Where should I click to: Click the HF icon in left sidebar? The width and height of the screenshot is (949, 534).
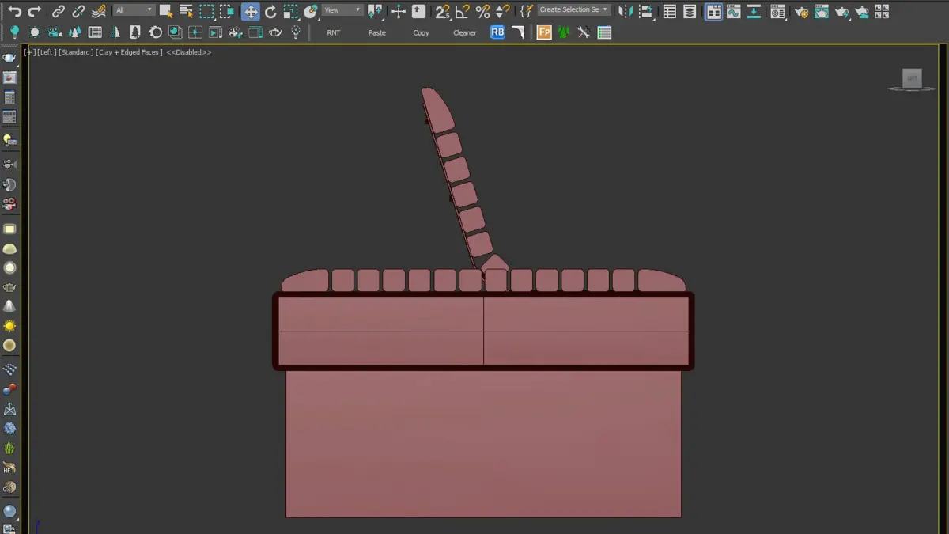pyautogui.click(x=9, y=468)
